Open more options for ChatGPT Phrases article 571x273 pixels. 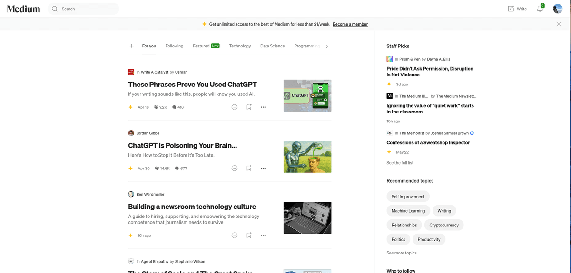pyautogui.click(x=263, y=107)
